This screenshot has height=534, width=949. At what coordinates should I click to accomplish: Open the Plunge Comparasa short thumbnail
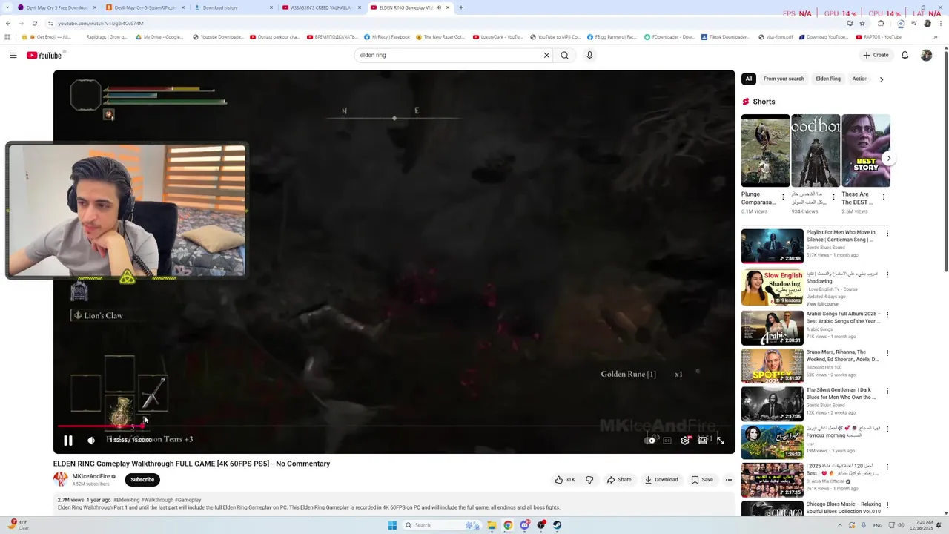click(765, 151)
